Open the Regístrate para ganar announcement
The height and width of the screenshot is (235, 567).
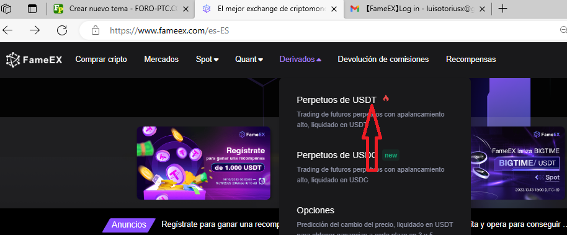[x=220, y=224]
